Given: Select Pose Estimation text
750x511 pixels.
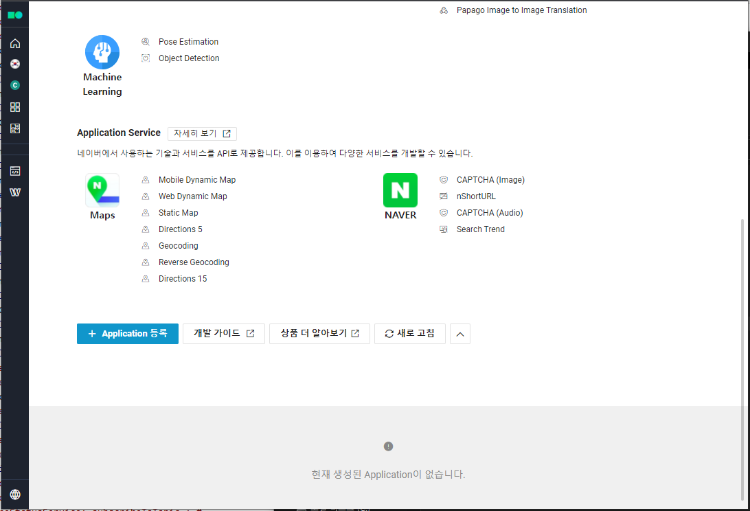Looking at the screenshot, I should click(188, 42).
